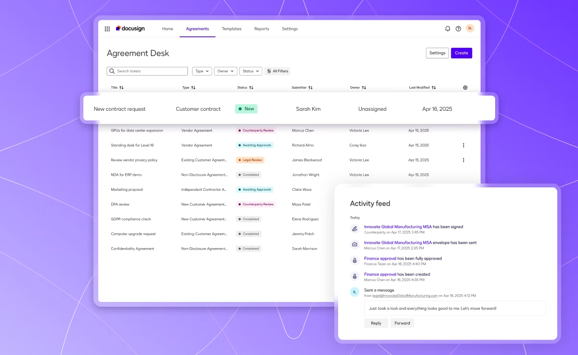Screen dimensions: 578x355
Task: Sort the table by Status column
Action: pyautogui.click(x=245, y=88)
